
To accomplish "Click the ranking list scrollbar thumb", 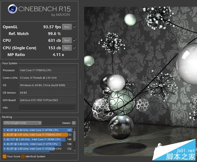I will 74,136.
